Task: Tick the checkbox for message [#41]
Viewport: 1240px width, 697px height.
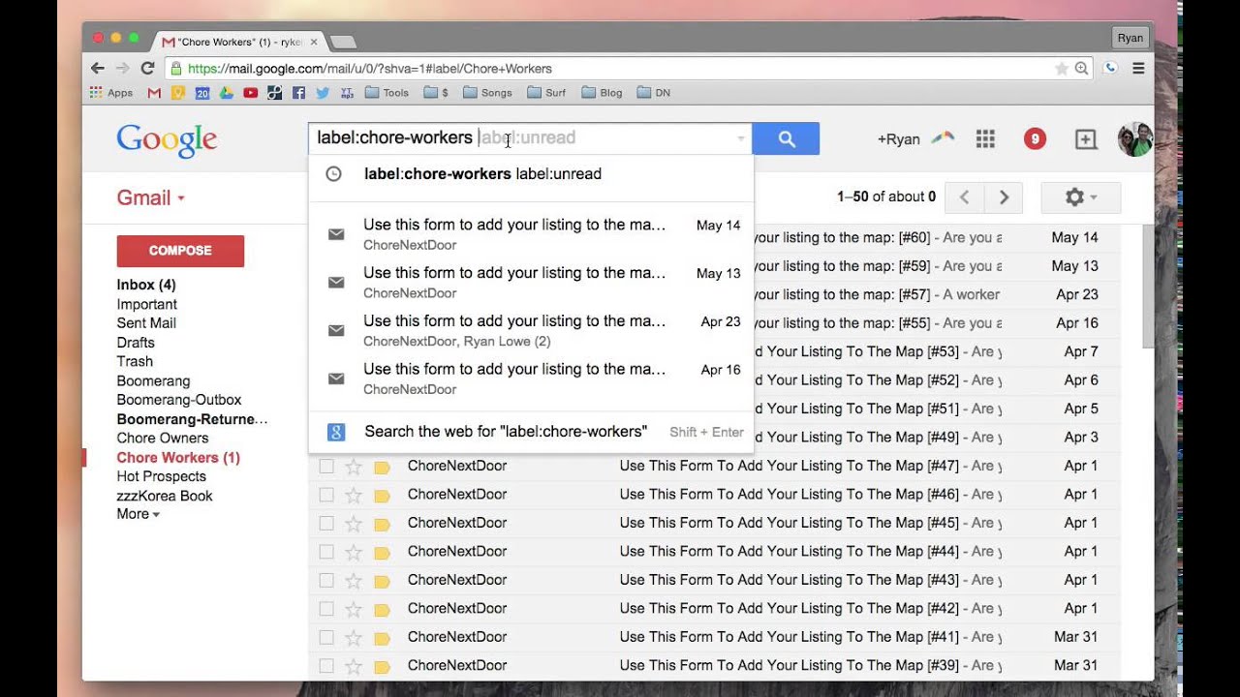Action: point(326,637)
